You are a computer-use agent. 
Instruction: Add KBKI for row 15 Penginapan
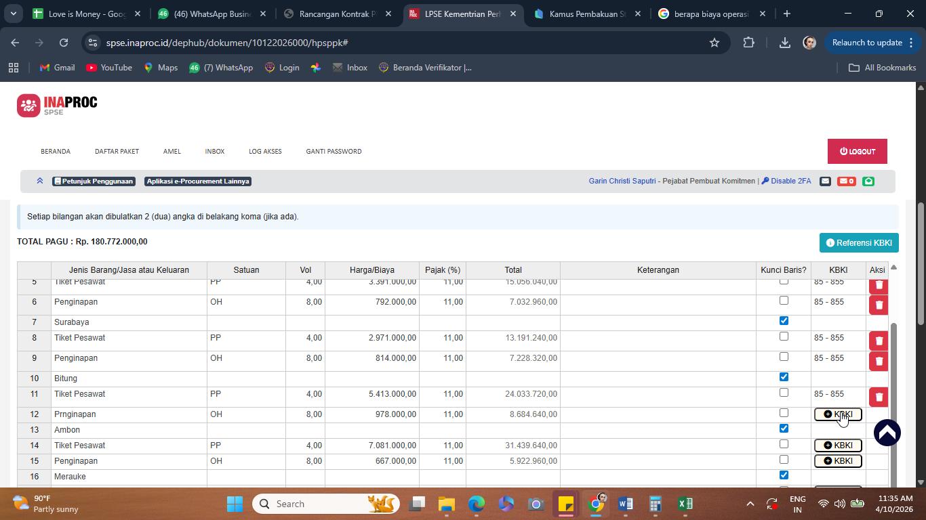[x=838, y=461]
